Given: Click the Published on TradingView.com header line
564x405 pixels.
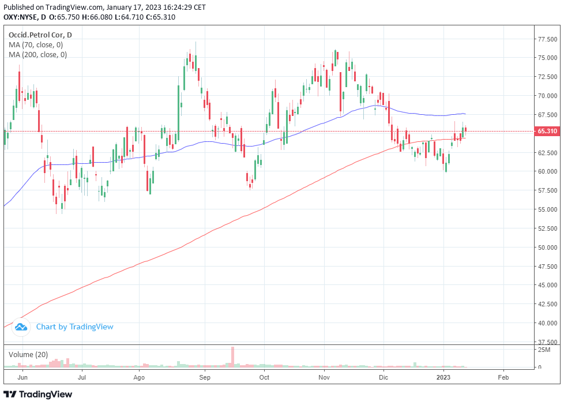Looking at the screenshot, I should tap(105, 7).
